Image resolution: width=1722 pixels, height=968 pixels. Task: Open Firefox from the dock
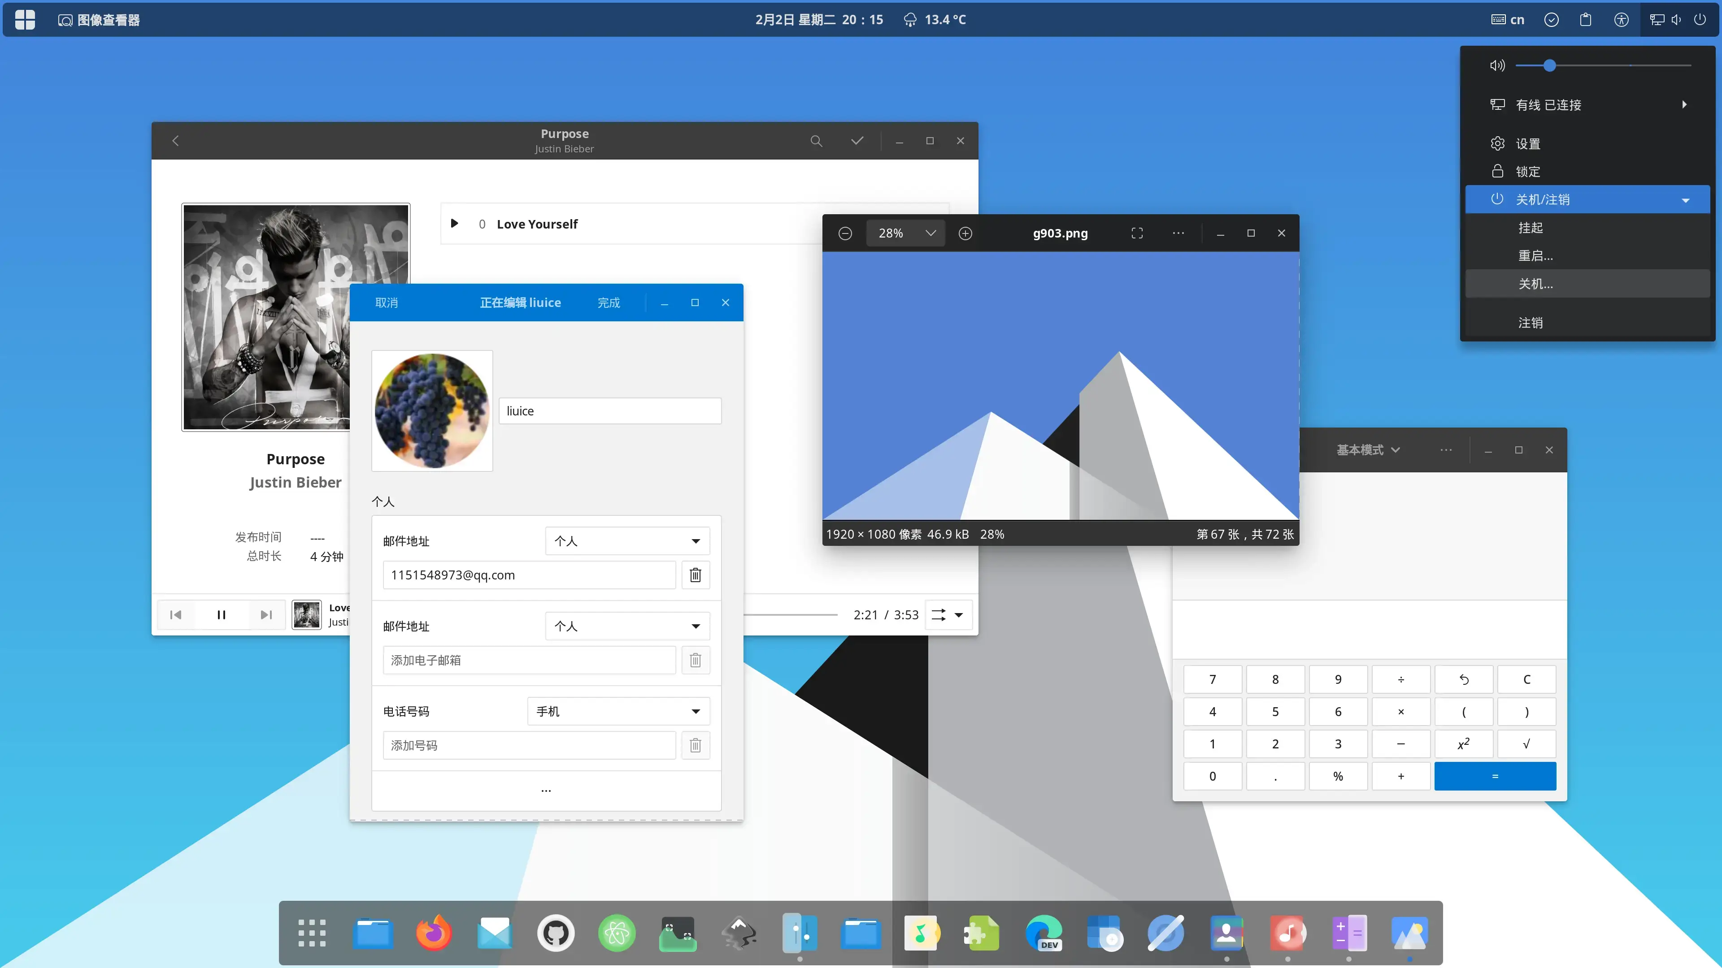pyautogui.click(x=434, y=933)
